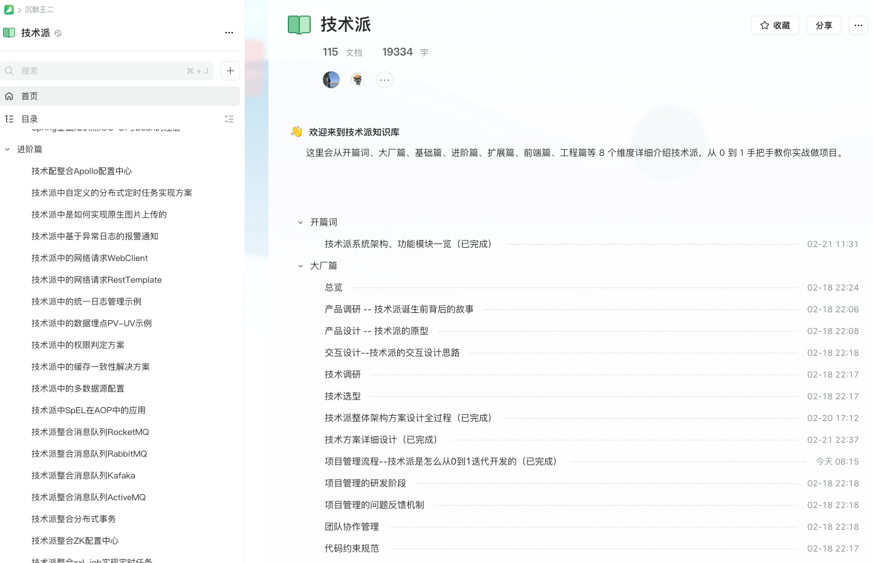Click the 分享 share button

coord(824,25)
